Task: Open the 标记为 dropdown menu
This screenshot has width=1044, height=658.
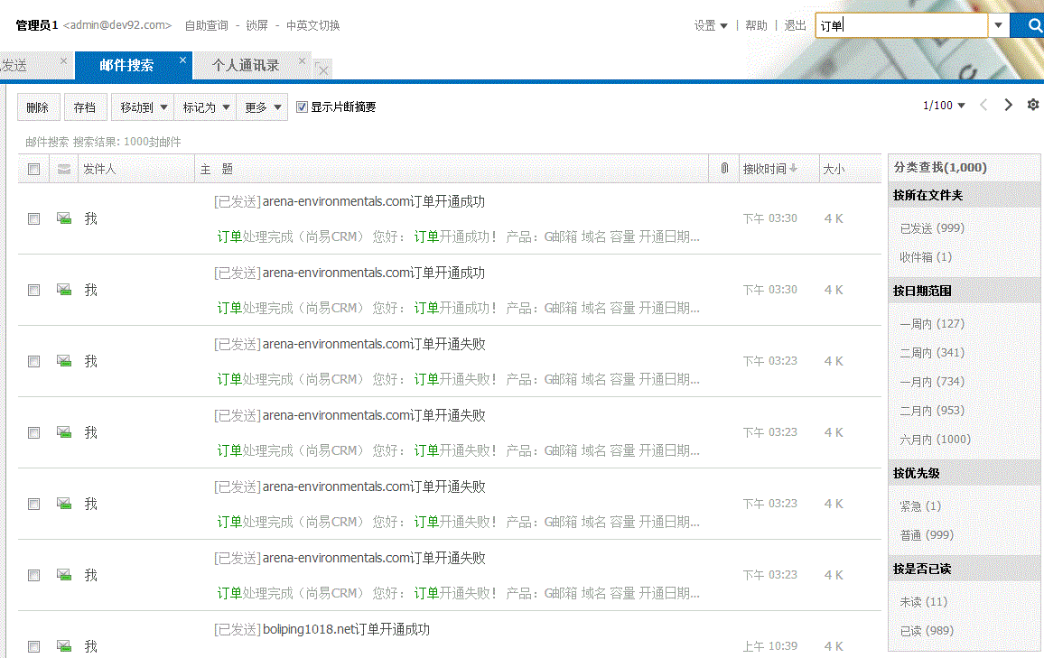Action: click(205, 107)
